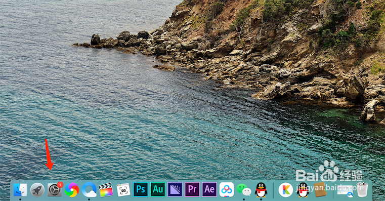
Task: Open the brown book icon in Dock
Action: (320, 190)
